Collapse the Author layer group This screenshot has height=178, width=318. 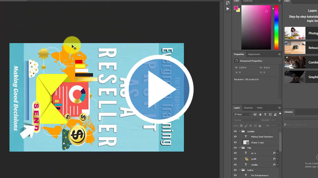240,170
